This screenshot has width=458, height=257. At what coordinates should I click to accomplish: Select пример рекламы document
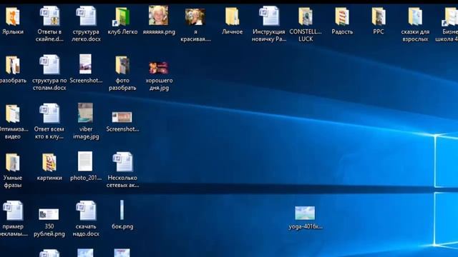[13, 211]
